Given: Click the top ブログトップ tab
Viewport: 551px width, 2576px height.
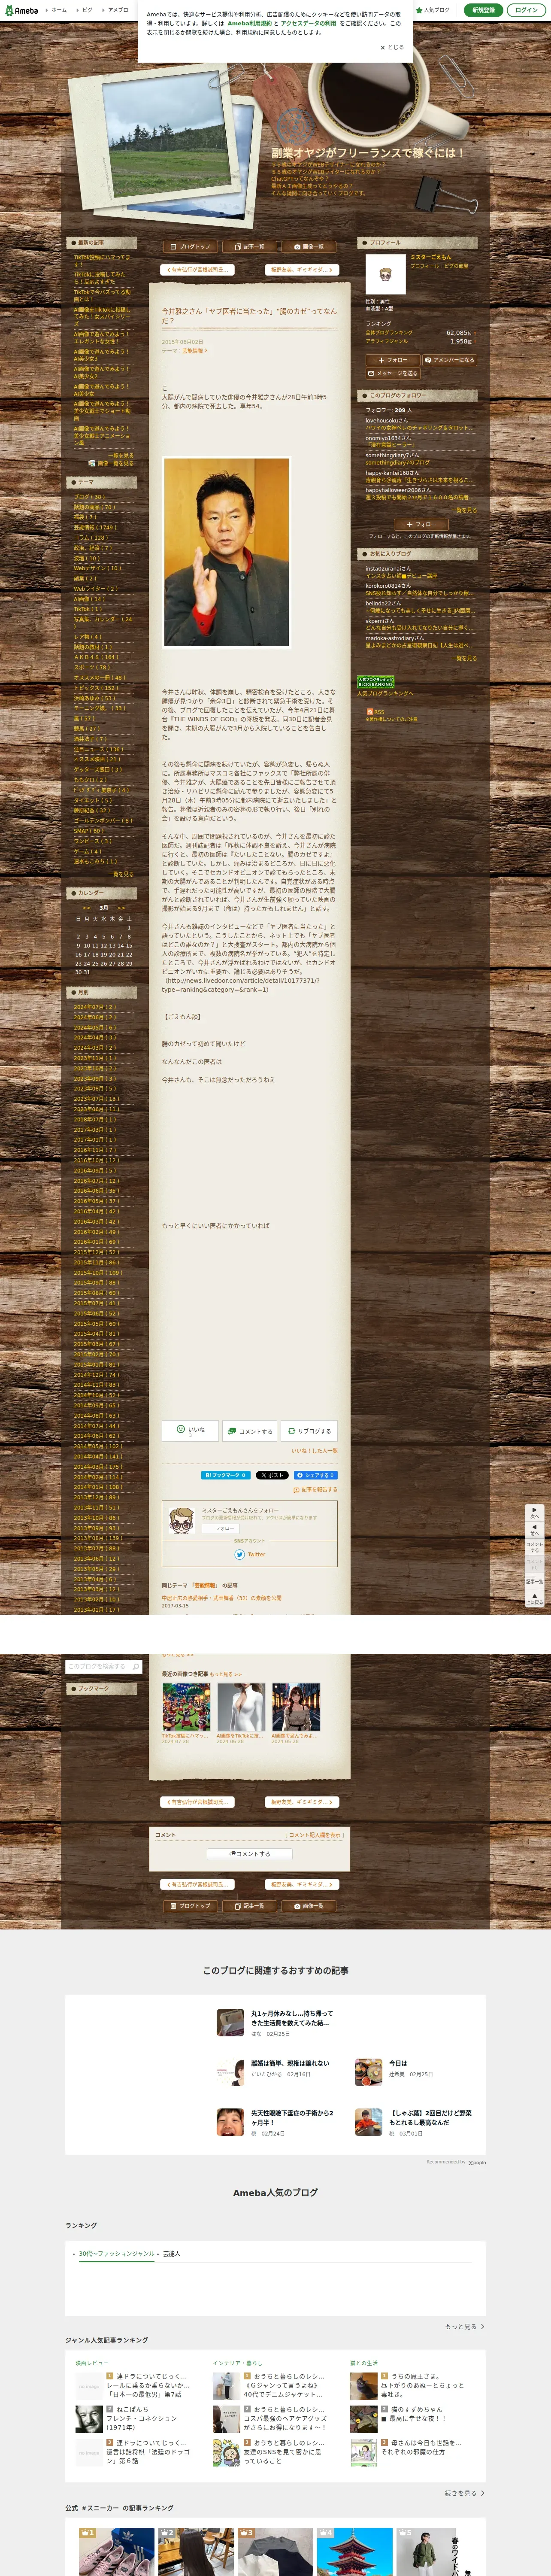Looking at the screenshot, I should click(x=190, y=246).
